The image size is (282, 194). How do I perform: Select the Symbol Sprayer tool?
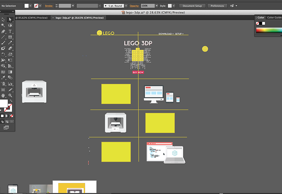3,84
